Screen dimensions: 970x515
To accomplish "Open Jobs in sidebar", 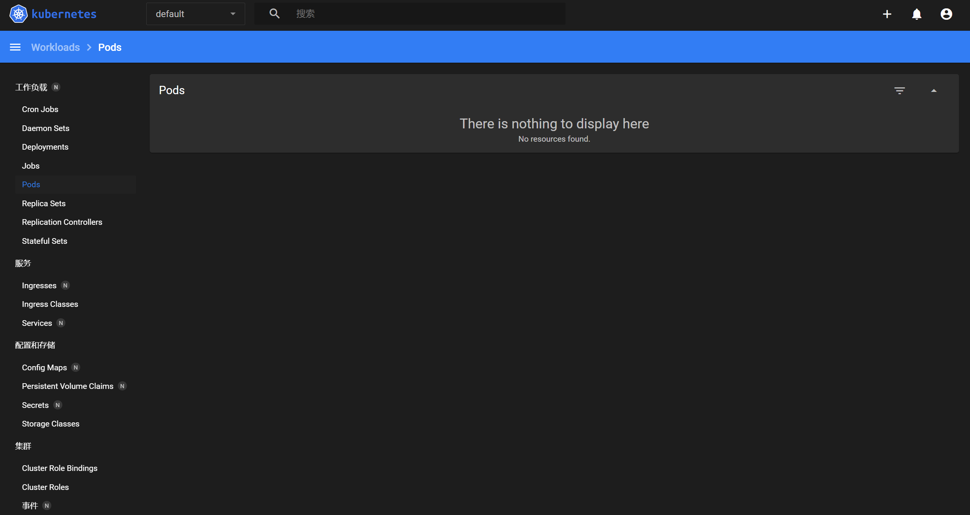I will coord(31,166).
